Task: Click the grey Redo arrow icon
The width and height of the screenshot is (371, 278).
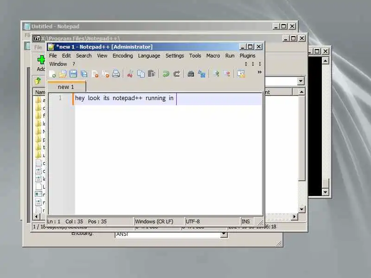Action: 177,74
